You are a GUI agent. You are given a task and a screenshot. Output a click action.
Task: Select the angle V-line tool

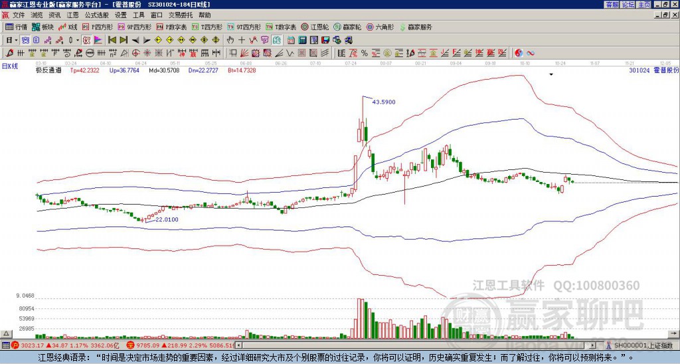(x=290, y=53)
